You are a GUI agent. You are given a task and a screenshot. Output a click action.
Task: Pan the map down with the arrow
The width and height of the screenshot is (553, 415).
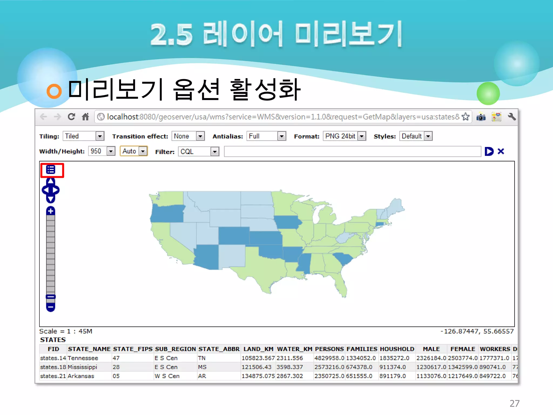(50, 199)
